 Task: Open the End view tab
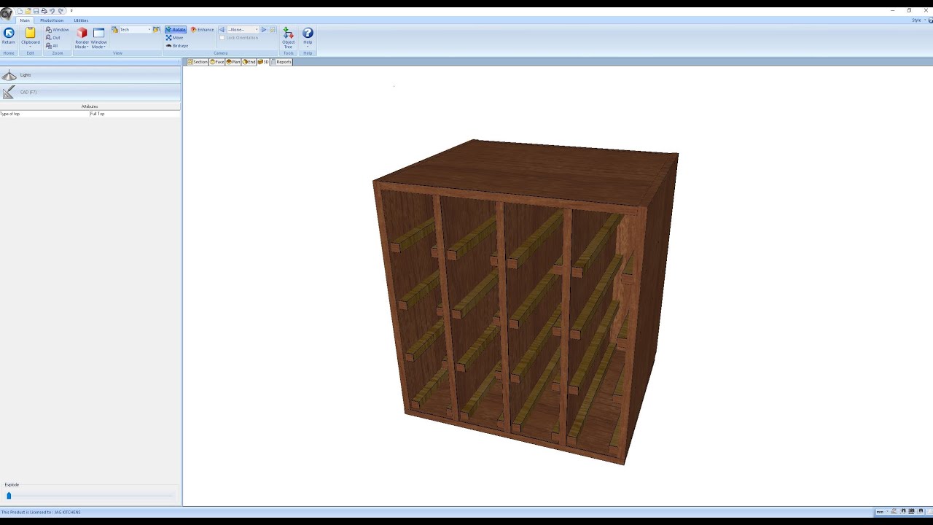pos(249,62)
